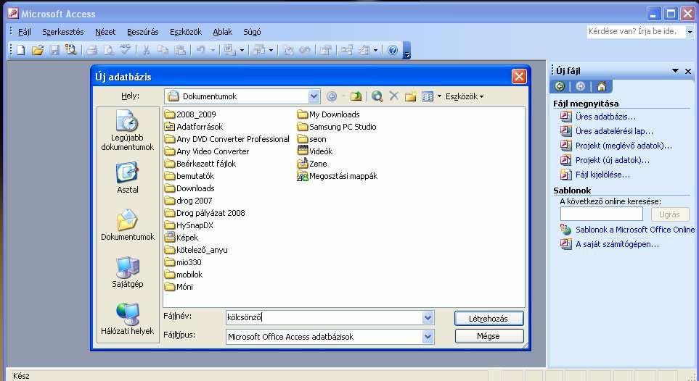Open the Új fájl task pane menu arrow
Image resolution: width=699 pixels, height=381 pixels.
675,71
